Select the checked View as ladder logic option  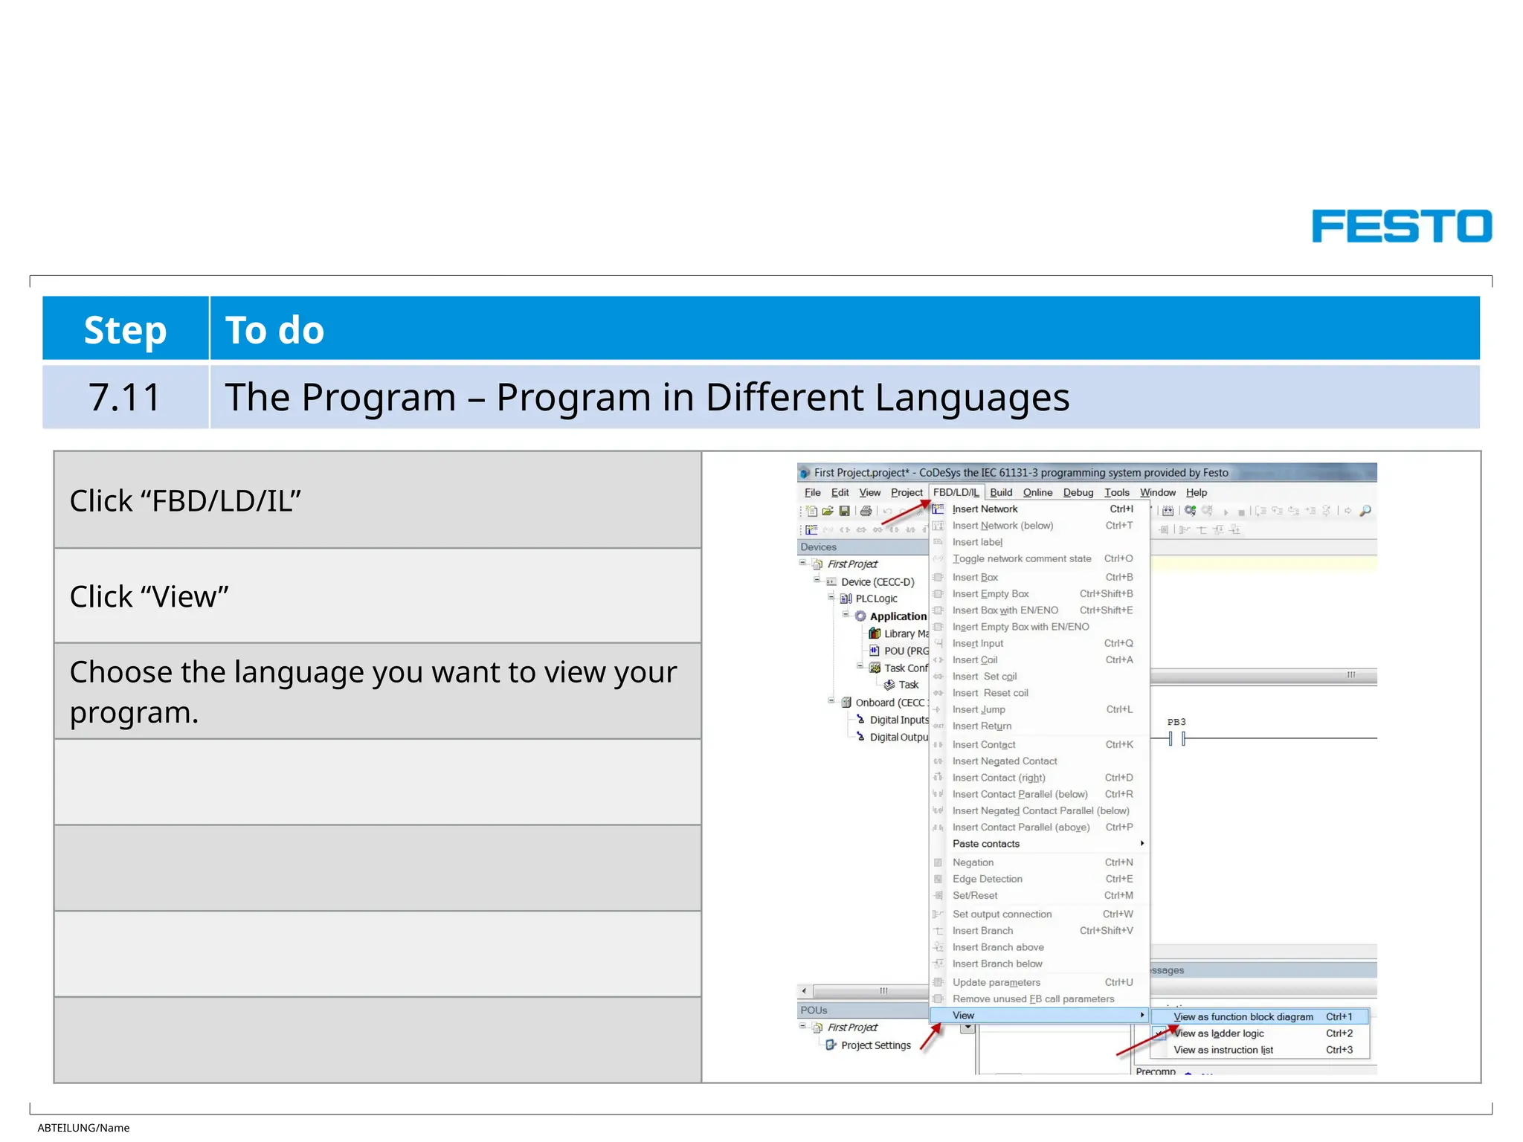point(1260,1033)
